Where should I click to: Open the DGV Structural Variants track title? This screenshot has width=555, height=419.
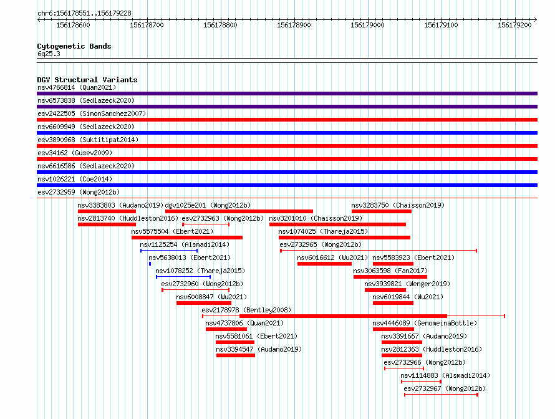click(x=87, y=80)
